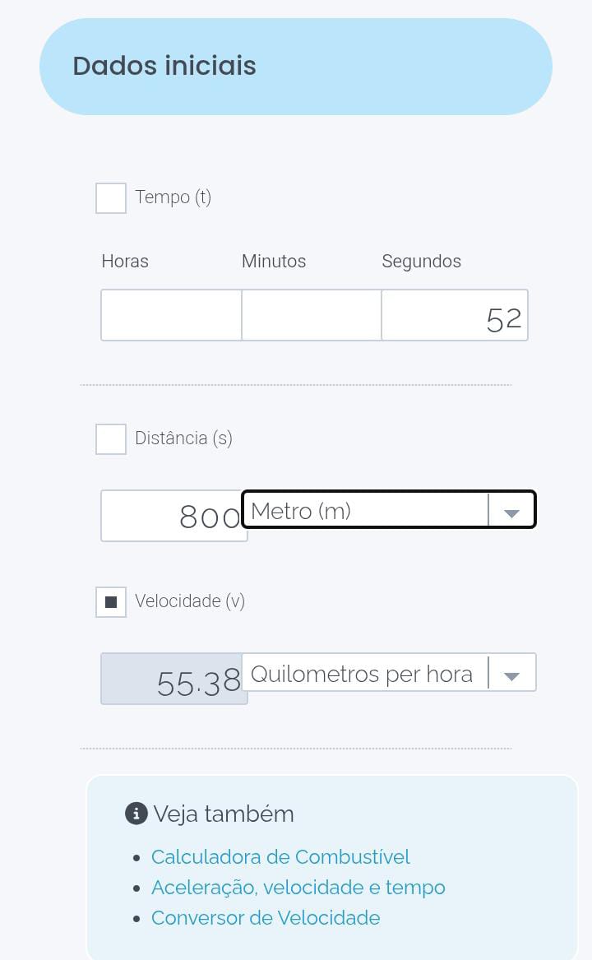Click the velocity result field 55.38

pos(173,679)
